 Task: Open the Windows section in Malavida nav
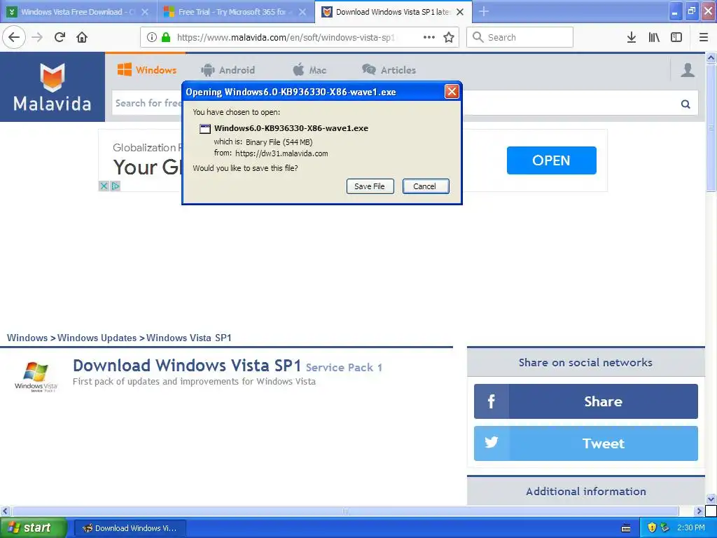147,70
